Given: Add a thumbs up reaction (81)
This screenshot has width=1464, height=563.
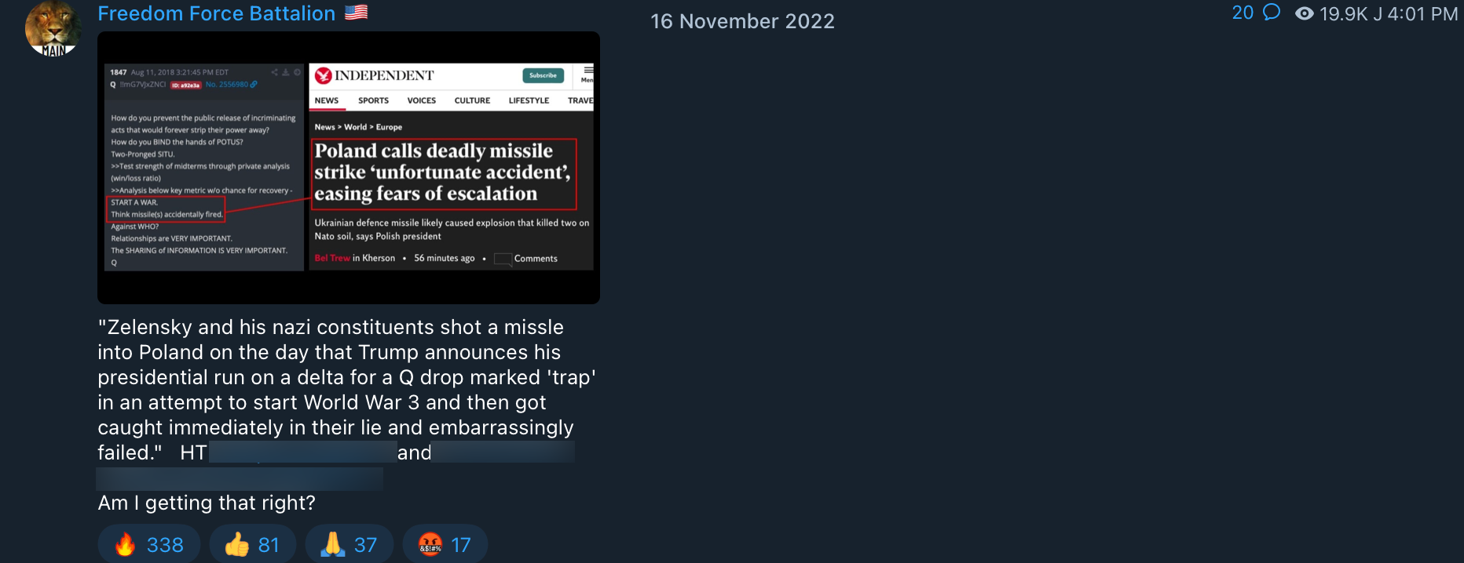Looking at the screenshot, I should point(253,544).
